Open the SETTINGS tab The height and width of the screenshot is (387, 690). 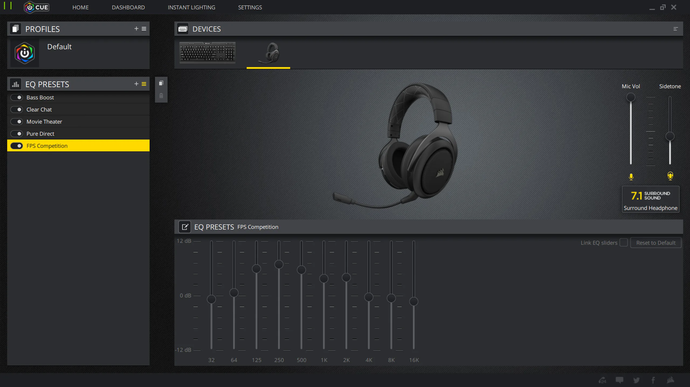pos(250,7)
